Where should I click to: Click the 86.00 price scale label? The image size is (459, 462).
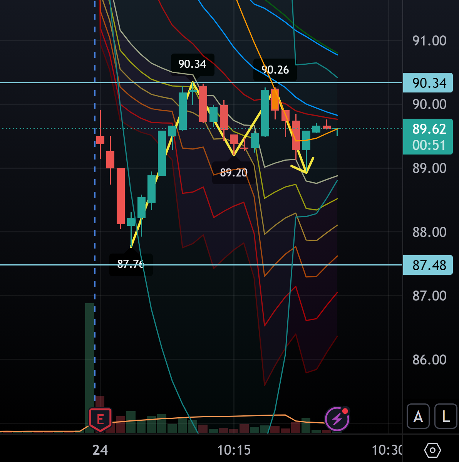pyautogui.click(x=429, y=360)
